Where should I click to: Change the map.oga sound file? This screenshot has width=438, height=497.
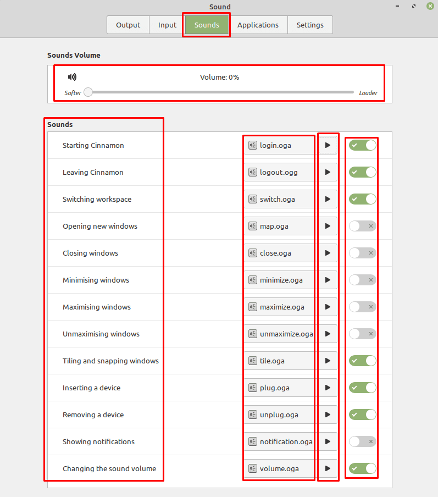(281, 226)
